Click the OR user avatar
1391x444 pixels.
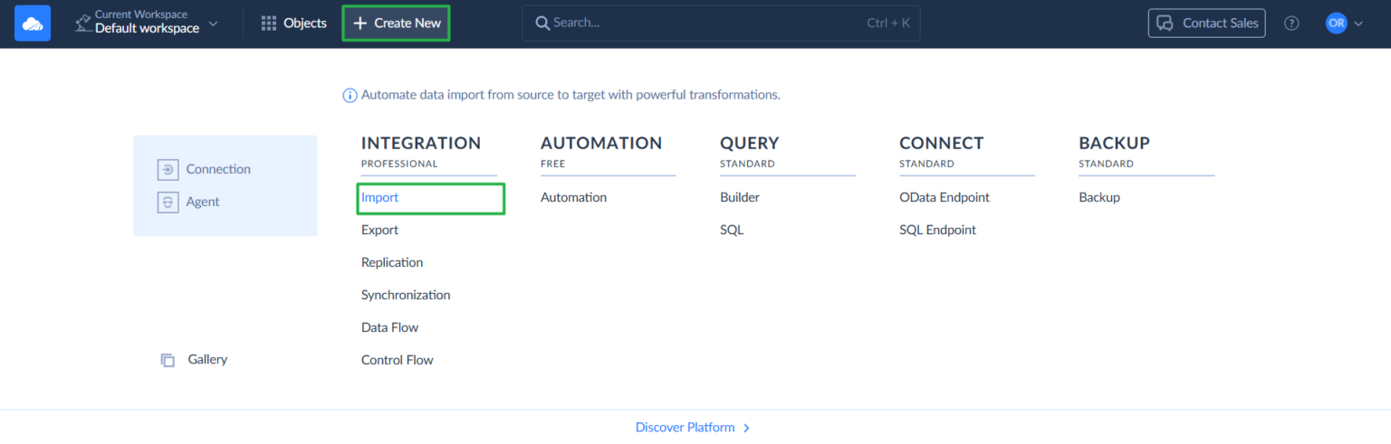[1336, 24]
